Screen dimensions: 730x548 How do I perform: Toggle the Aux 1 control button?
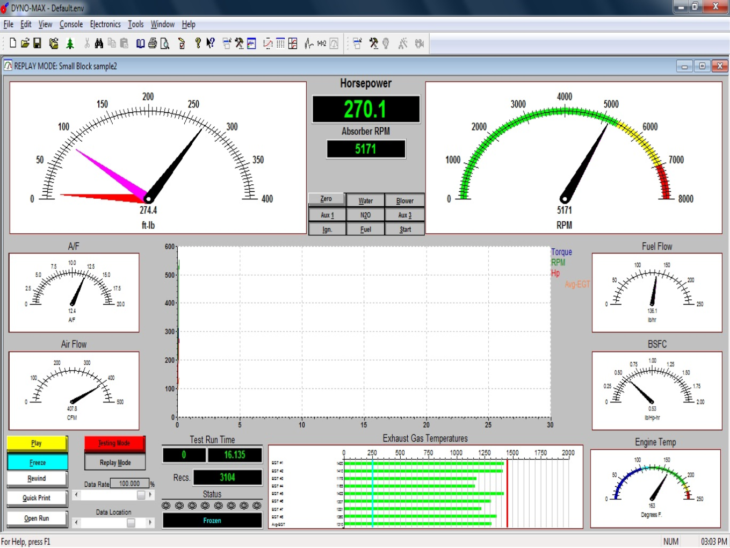coord(327,215)
